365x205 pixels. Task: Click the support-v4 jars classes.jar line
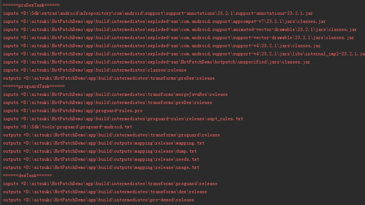[162, 46]
